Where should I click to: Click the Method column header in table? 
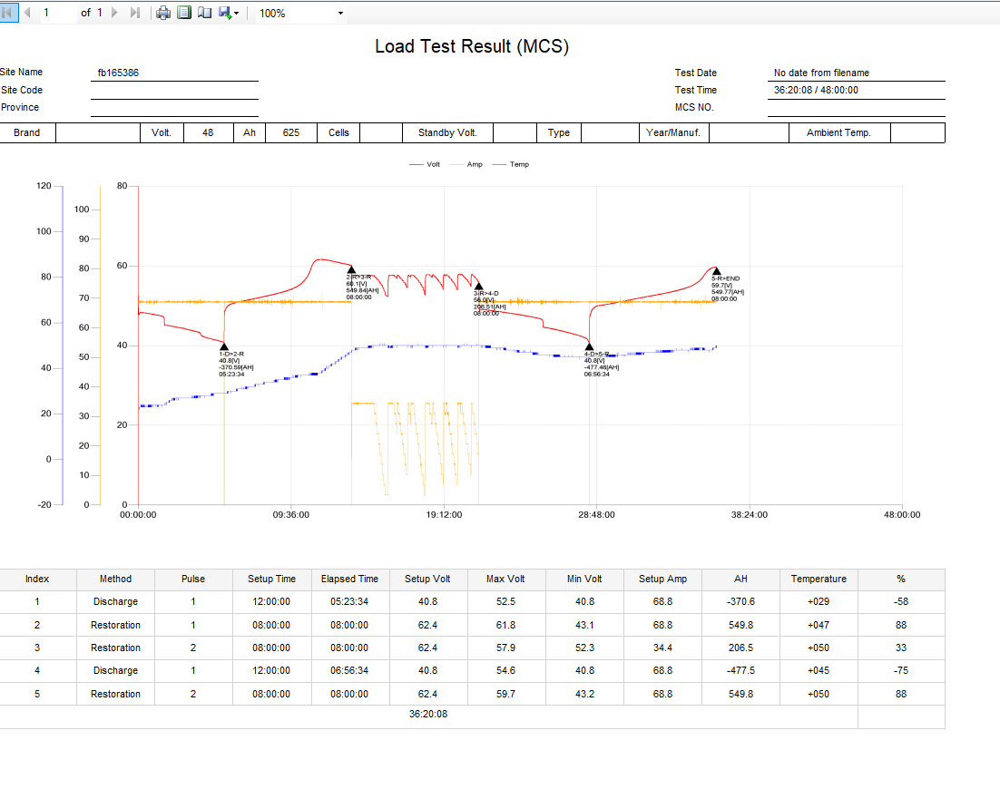[x=115, y=579]
